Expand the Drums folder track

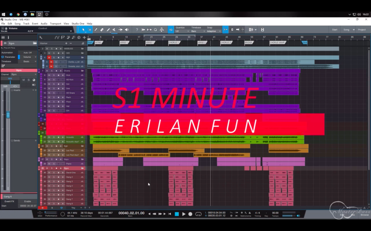[x=82, y=70]
